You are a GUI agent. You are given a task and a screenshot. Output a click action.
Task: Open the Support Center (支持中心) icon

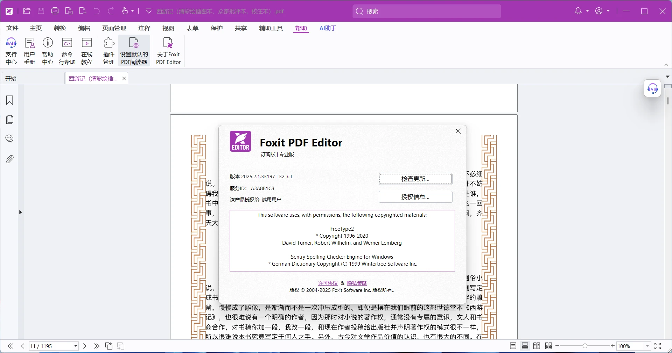[11, 51]
